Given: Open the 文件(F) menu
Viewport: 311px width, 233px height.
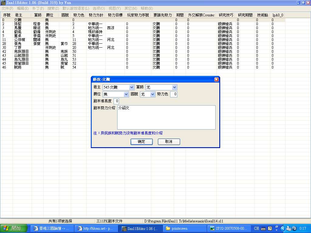Looking at the screenshot, I should tap(7, 8).
